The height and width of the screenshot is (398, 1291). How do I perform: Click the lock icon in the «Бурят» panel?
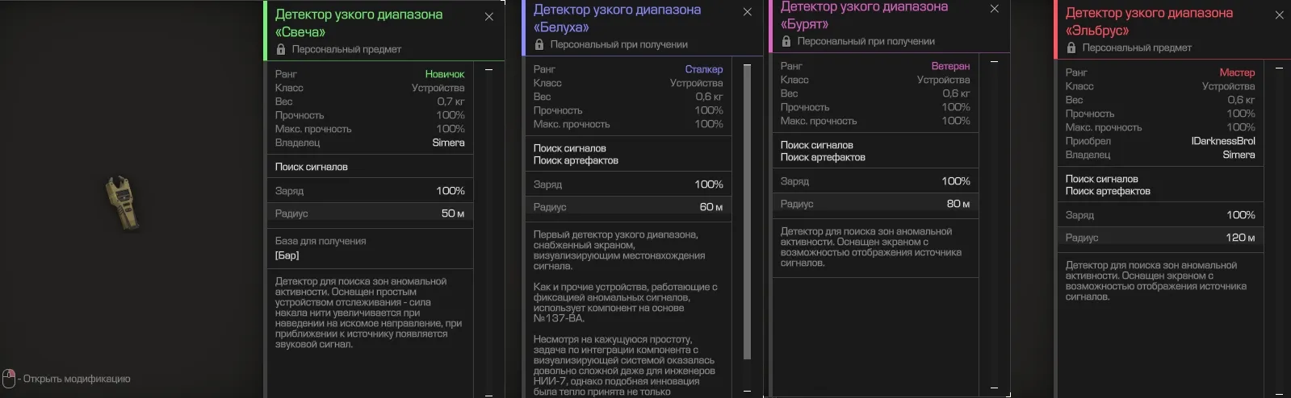[786, 41]
